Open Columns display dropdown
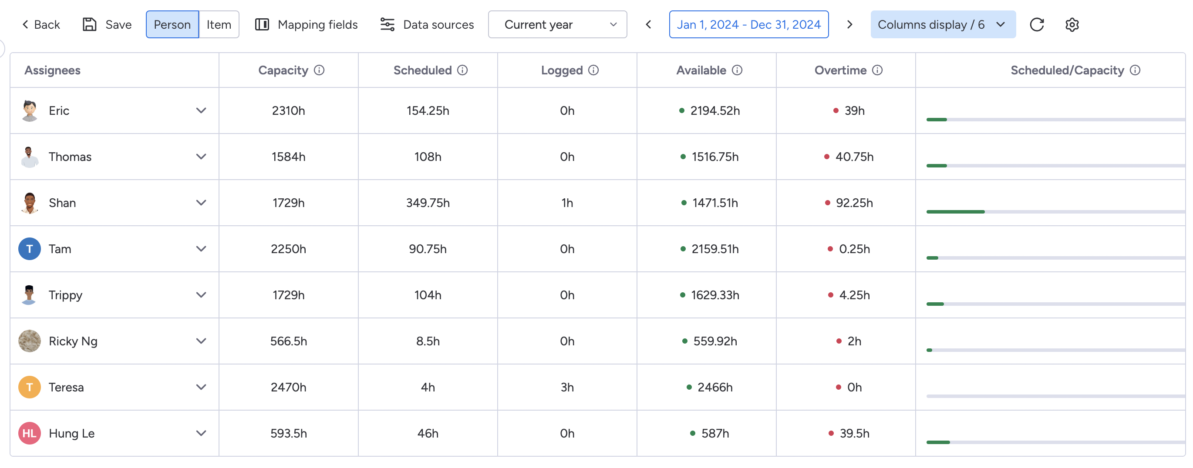Image resolution: width=1193 pixels, height=468 pixels. click(943, 24)
